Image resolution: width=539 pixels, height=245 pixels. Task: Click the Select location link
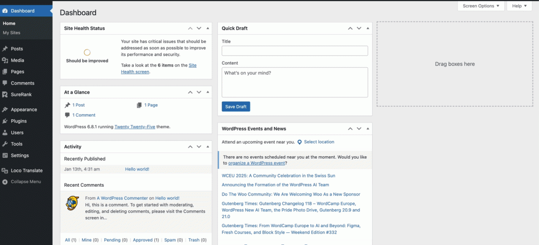pyautogui.click(x=319, y=142)
